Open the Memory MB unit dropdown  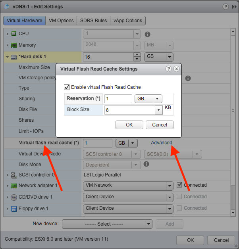tap(158, 46)
